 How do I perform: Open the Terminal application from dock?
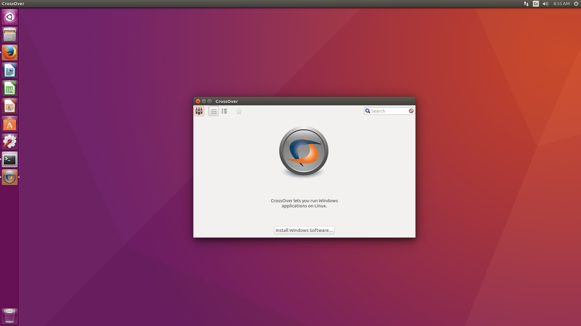pyautogui.click(x=10, y=160)
